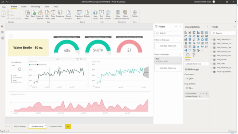Open the Format paint roller tab

pyautogui.click(x=194, y=55)
